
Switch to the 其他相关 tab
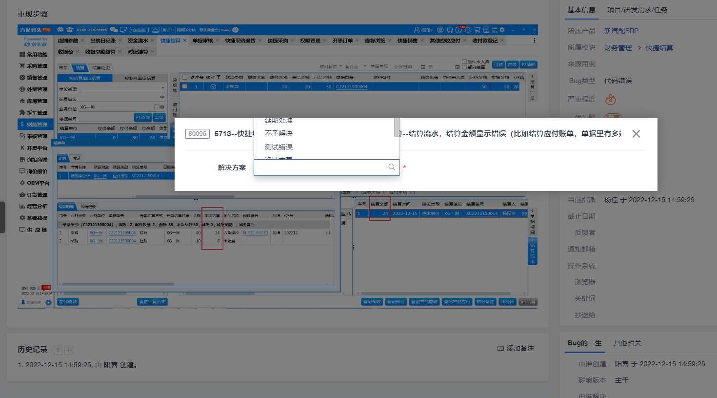pyautogui.click(x=627, y=343)
